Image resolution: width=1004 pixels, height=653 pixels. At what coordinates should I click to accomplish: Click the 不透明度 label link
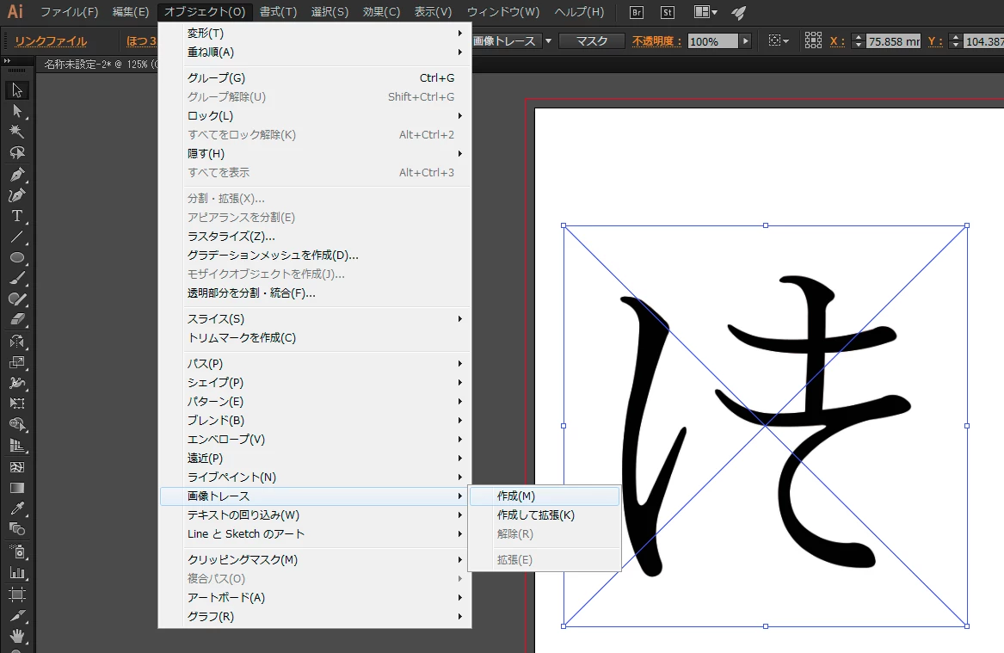click(656, 41)
